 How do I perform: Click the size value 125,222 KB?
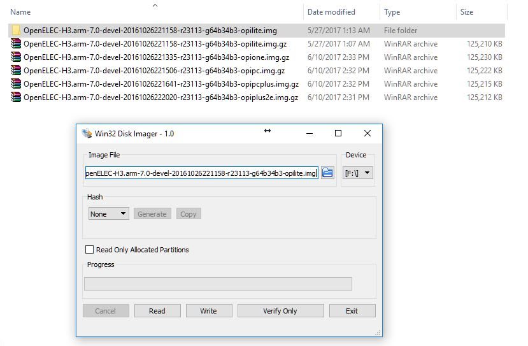point(484,71)
